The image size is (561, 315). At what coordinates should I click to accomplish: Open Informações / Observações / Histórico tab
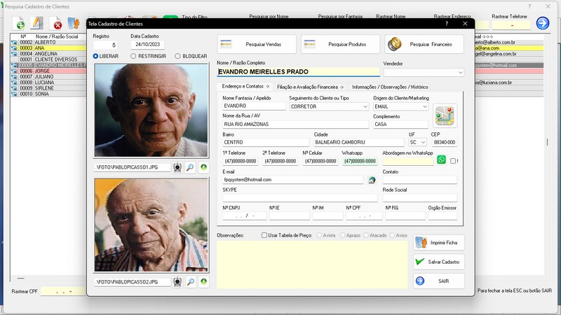tap(390, 87)
